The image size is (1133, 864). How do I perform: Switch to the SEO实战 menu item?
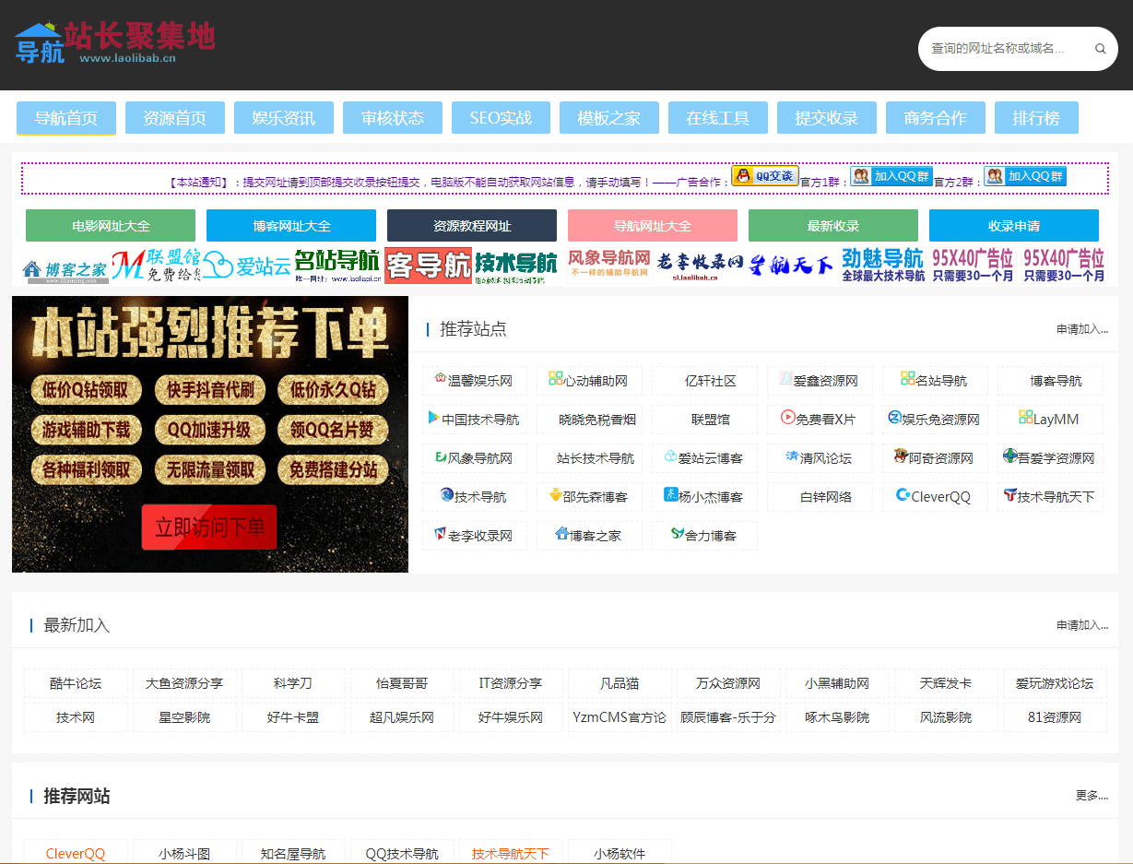click(501, 118)
